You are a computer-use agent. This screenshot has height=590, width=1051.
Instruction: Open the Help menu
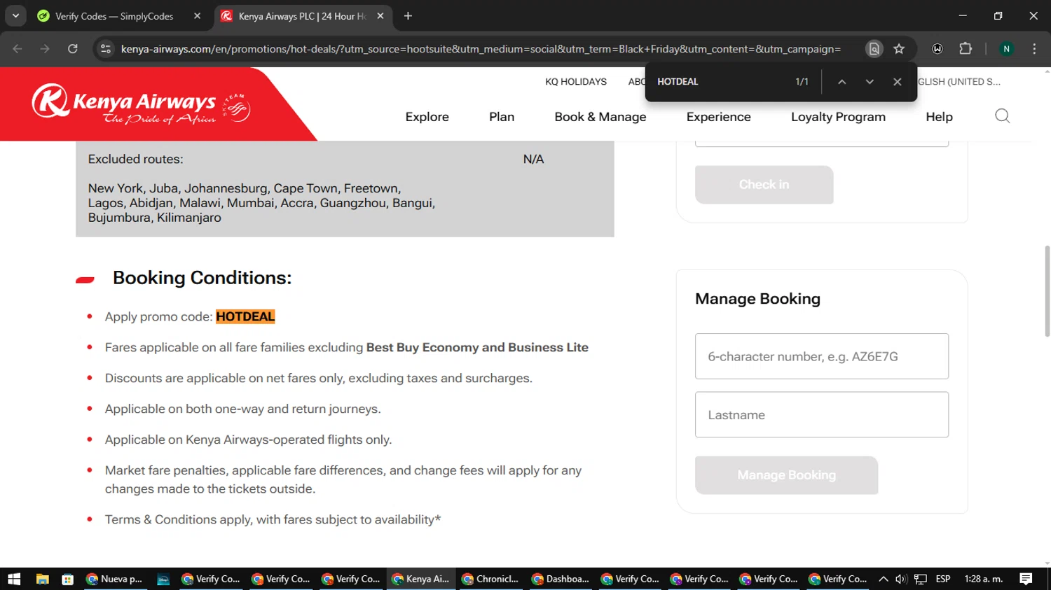939,117
